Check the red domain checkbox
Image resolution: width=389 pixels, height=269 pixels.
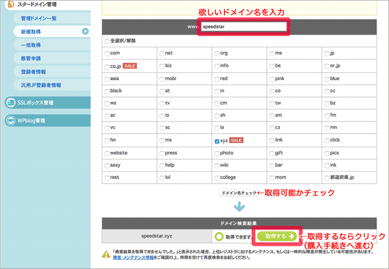(x=217, y=79)
